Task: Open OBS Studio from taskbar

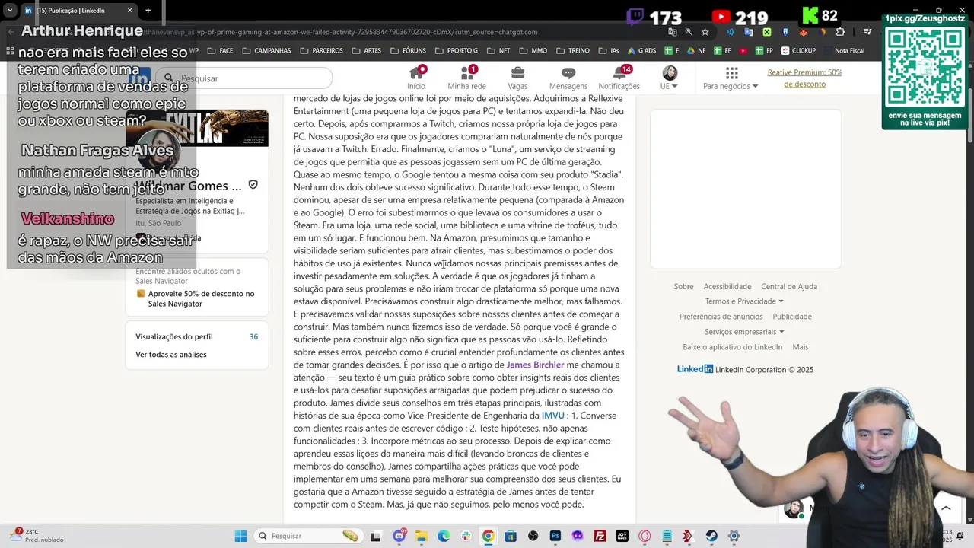Action: (533, 536)
